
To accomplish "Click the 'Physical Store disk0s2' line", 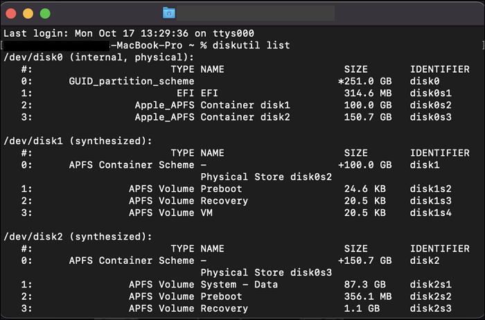I will click(x=266, y=177).
